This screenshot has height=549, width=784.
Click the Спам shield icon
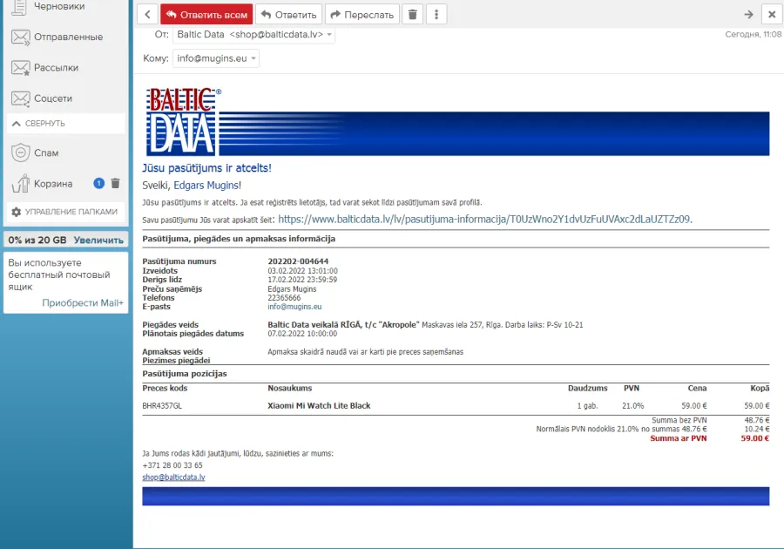[21, 153]
